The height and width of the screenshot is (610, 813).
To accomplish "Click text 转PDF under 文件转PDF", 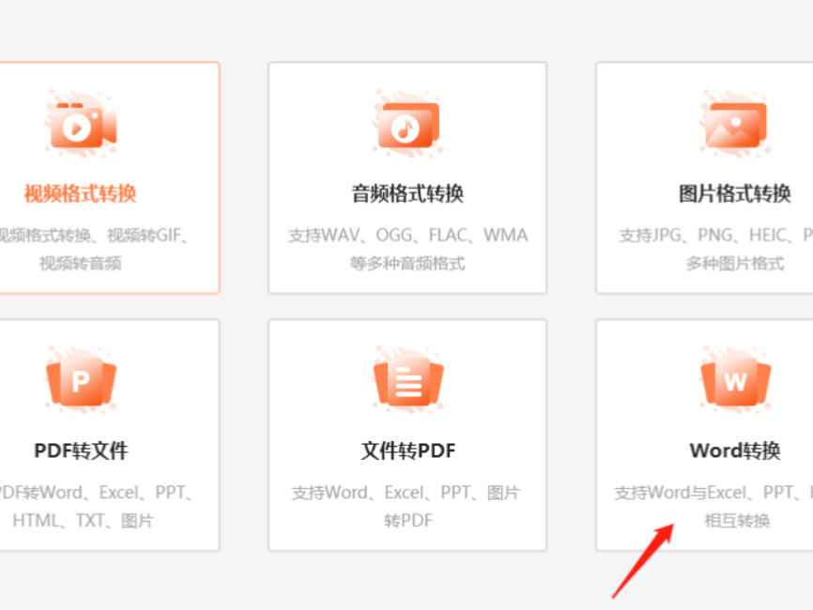I will 408,520.
